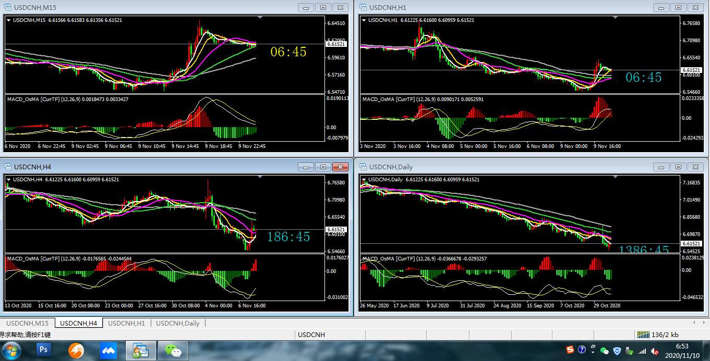The width and height of the screenshot is (710, 361).
Task: Click the blue mountain-logo taskbar app icon
Action: click(x=109, y=351)
